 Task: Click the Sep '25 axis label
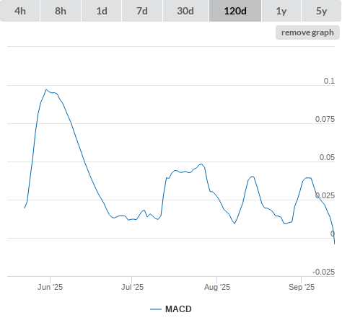click(x=302, y=287)
